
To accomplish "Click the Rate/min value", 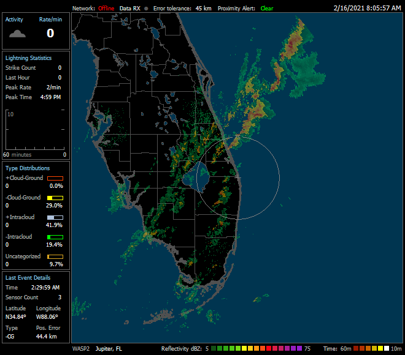I will 50,33.
